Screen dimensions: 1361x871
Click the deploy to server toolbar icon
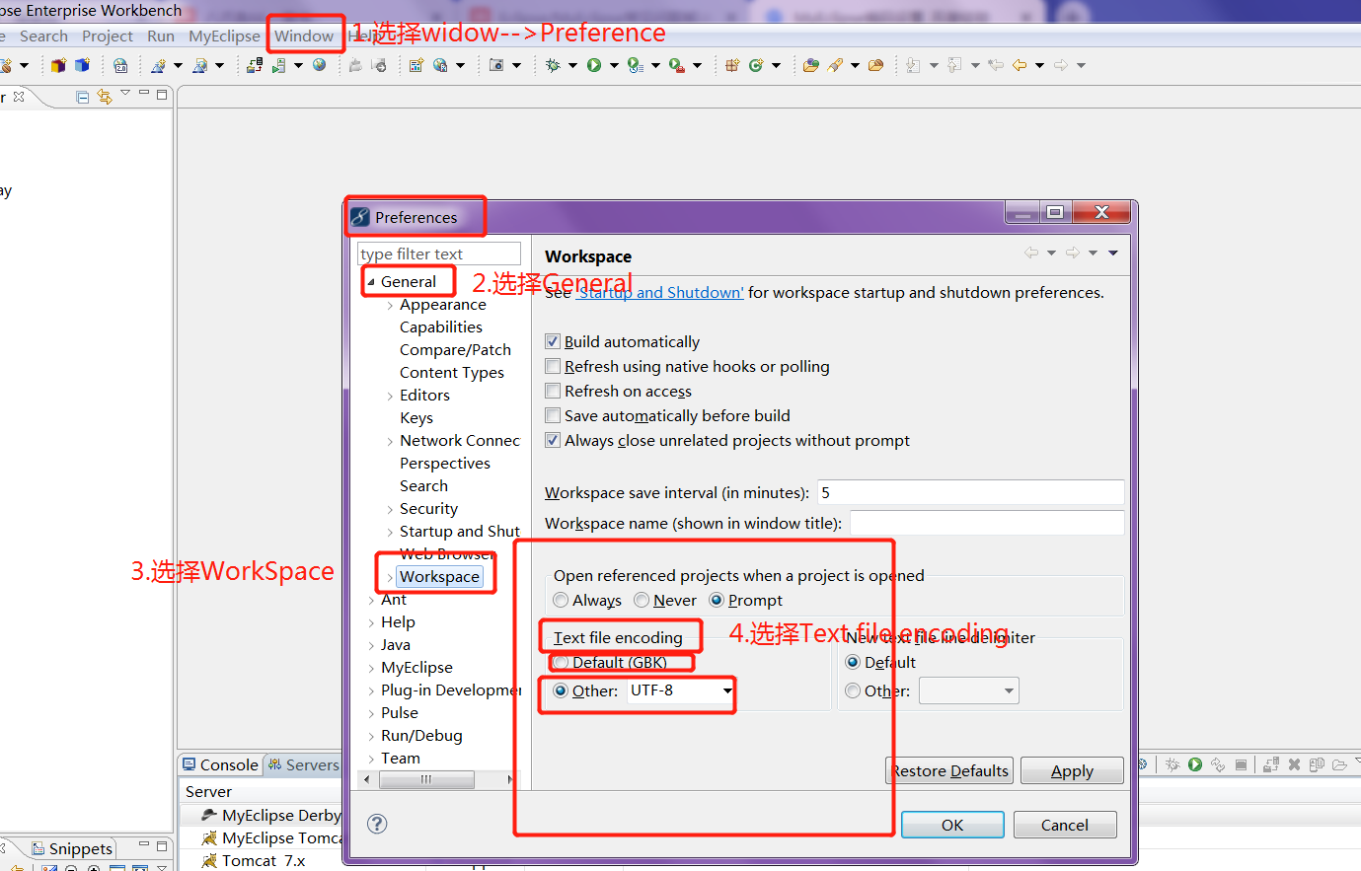[x=255, y=65]
